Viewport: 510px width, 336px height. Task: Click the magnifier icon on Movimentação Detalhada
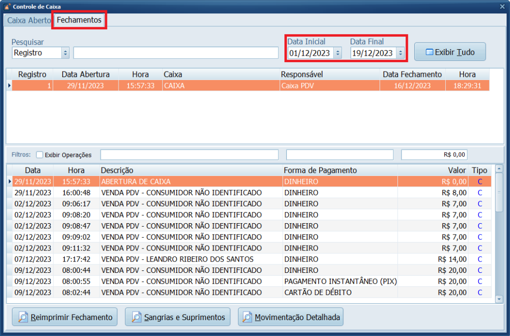(x=248, y=317)
